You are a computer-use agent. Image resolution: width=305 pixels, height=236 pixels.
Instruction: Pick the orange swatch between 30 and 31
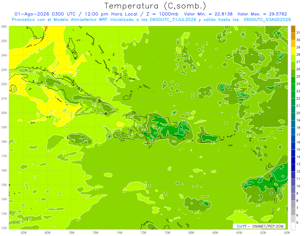tap(293, 36)
